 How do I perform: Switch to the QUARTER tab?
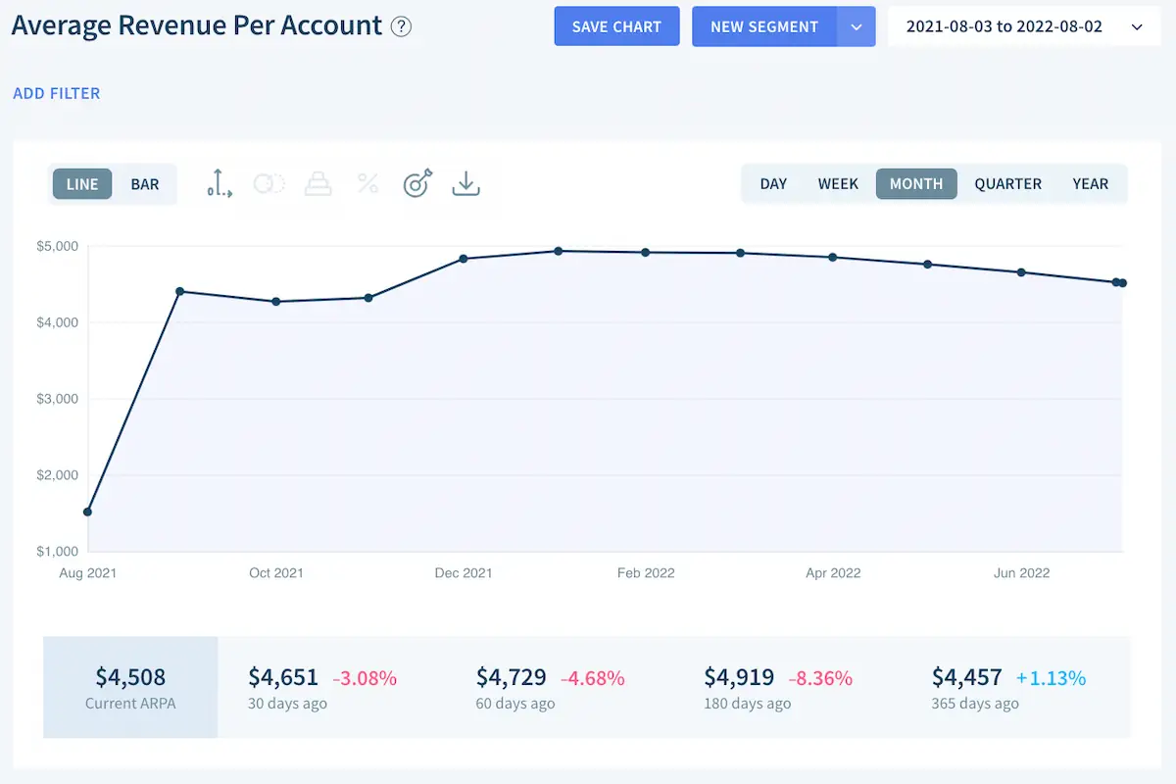coord(1007,183)
